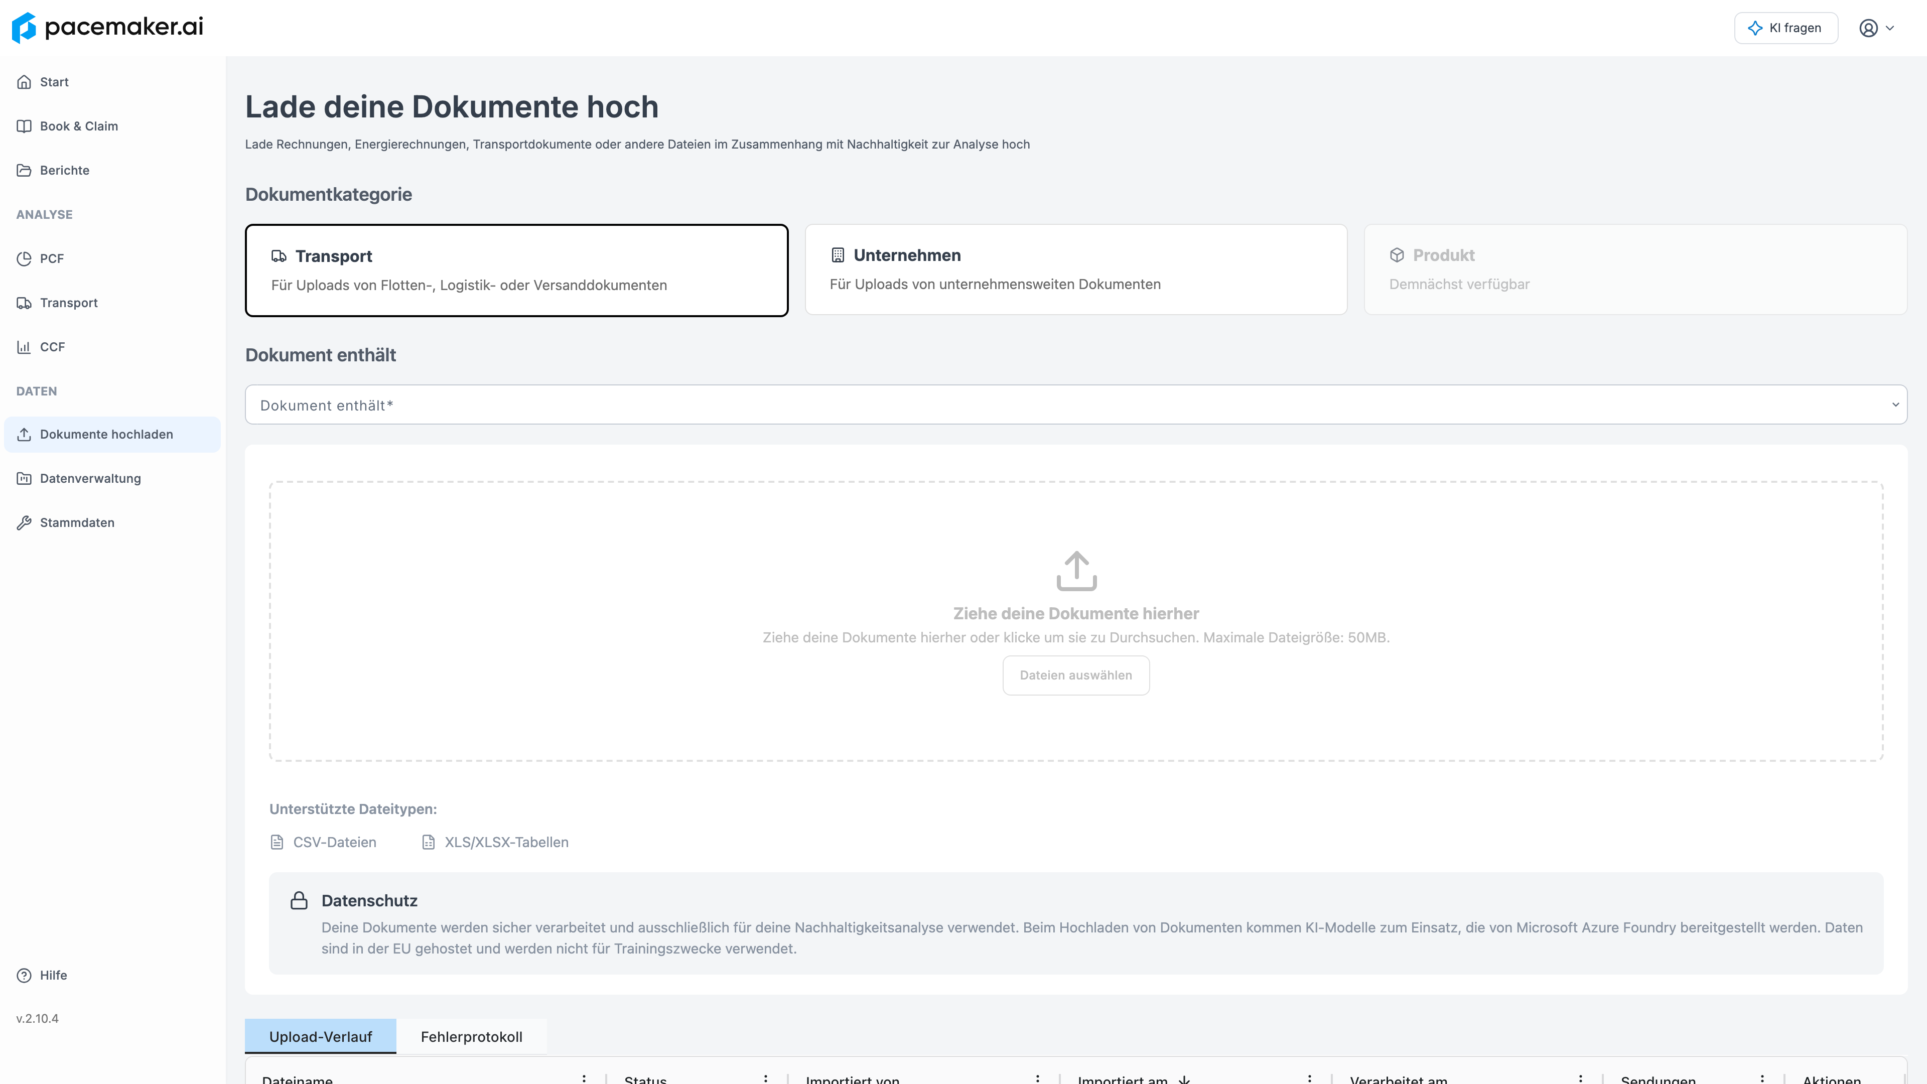Screen dimensions: 1927x1084
Task: Click the Hilfe question mark icon
Action: [x=24, y=976]
